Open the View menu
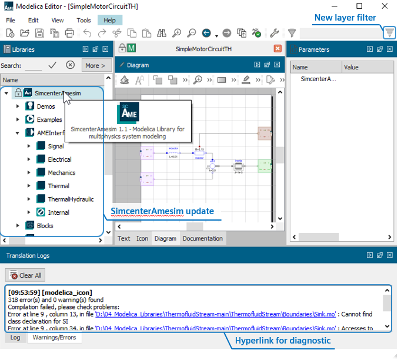The height and width of the screenshot is (360, 398). (58, 21)
